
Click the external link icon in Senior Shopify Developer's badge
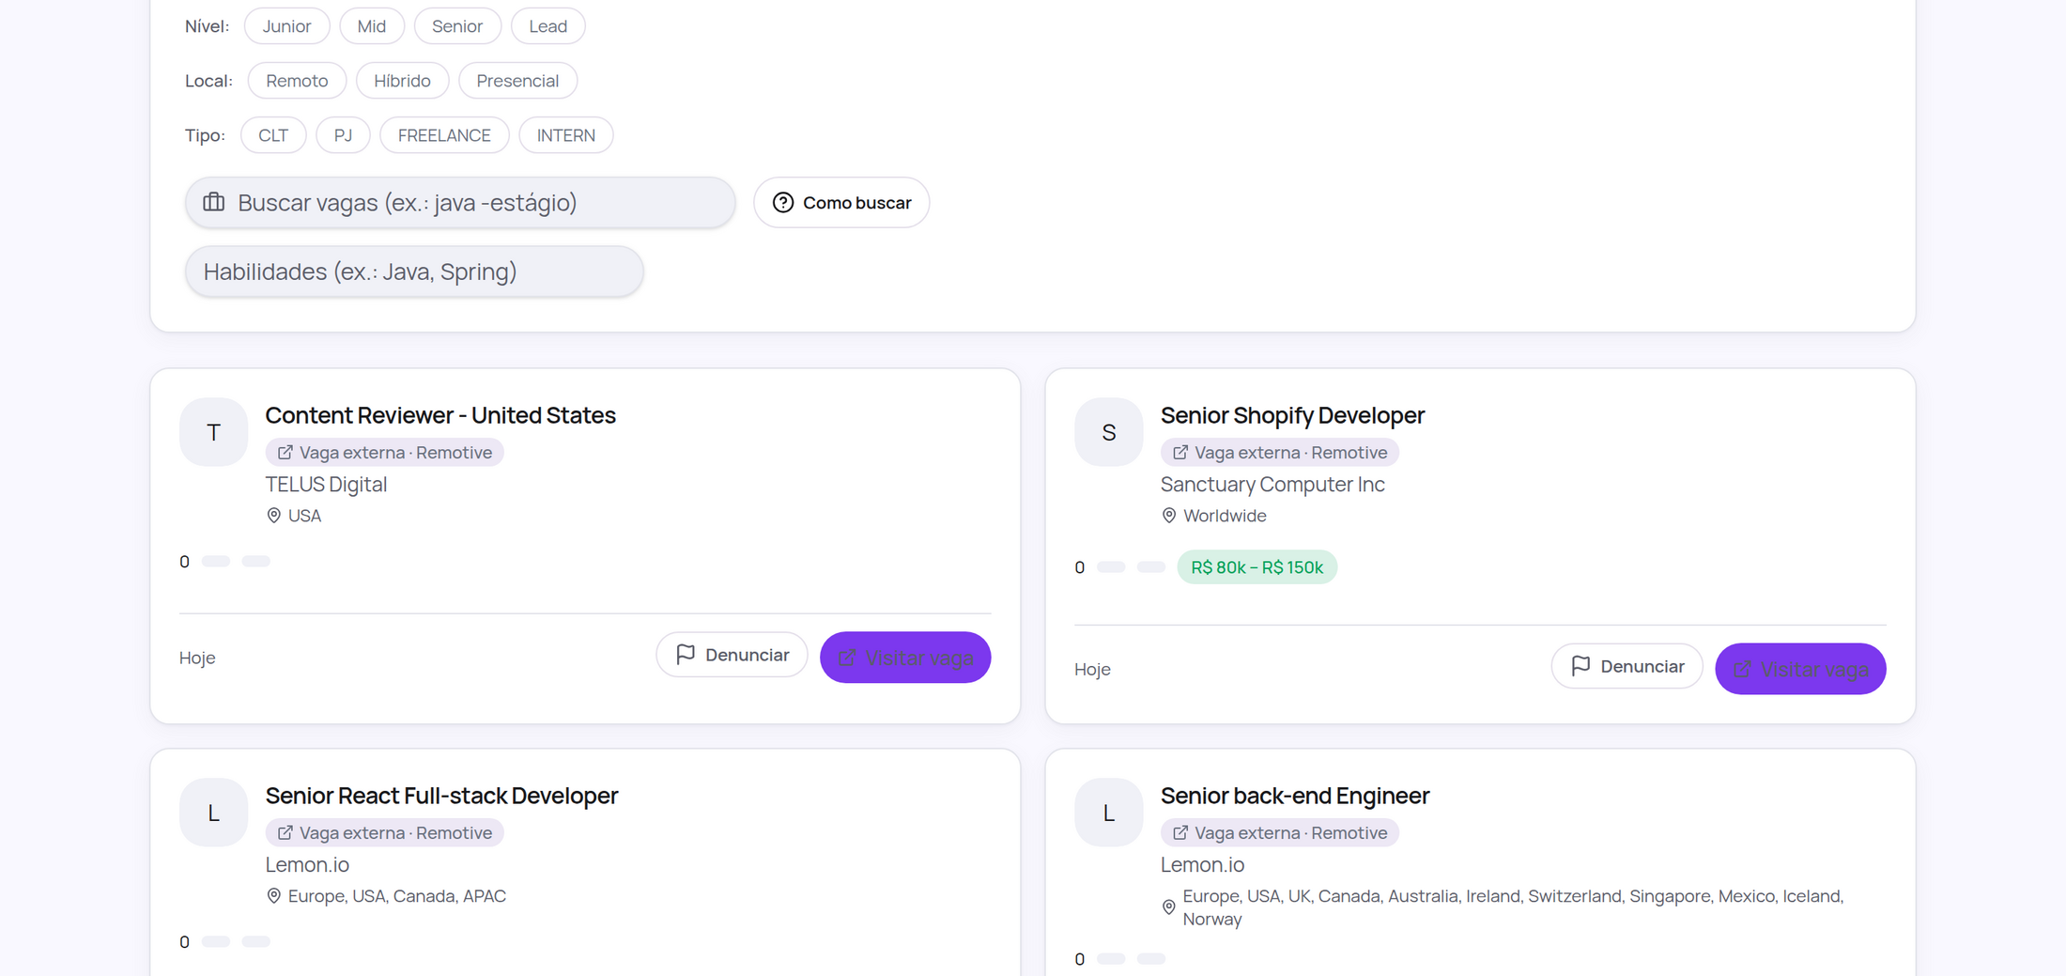click(x=1180, y=453)
